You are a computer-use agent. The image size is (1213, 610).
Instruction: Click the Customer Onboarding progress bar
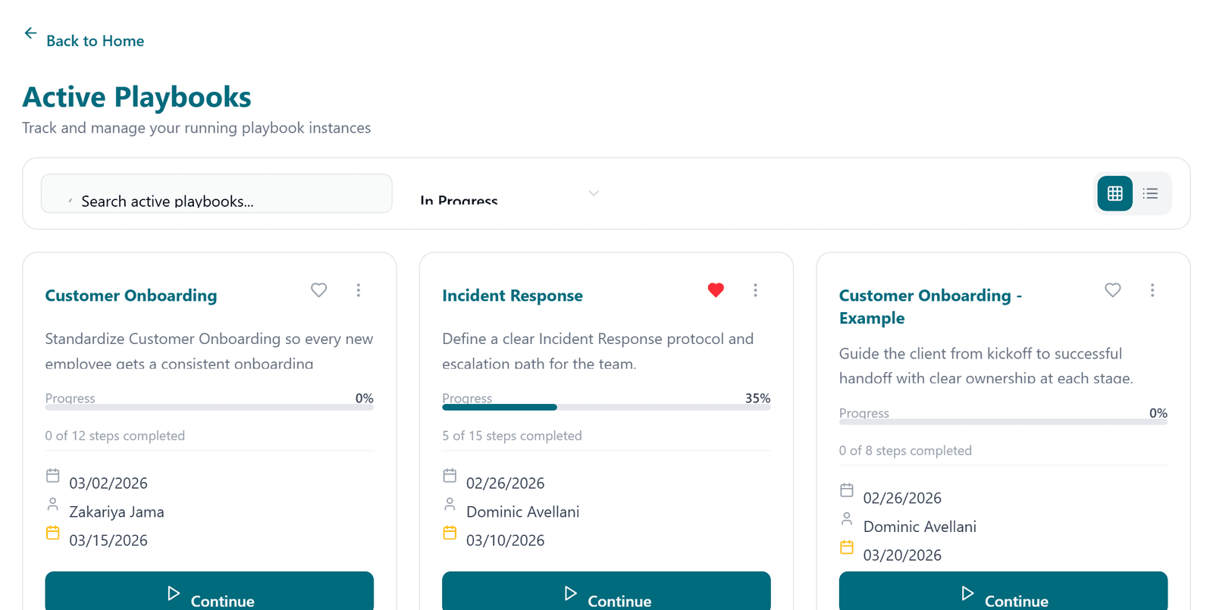(x=209, y=408)
